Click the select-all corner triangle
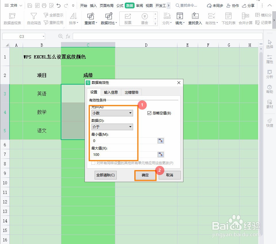The height and width of the screenshot is (244, 276). click(7, 45)
